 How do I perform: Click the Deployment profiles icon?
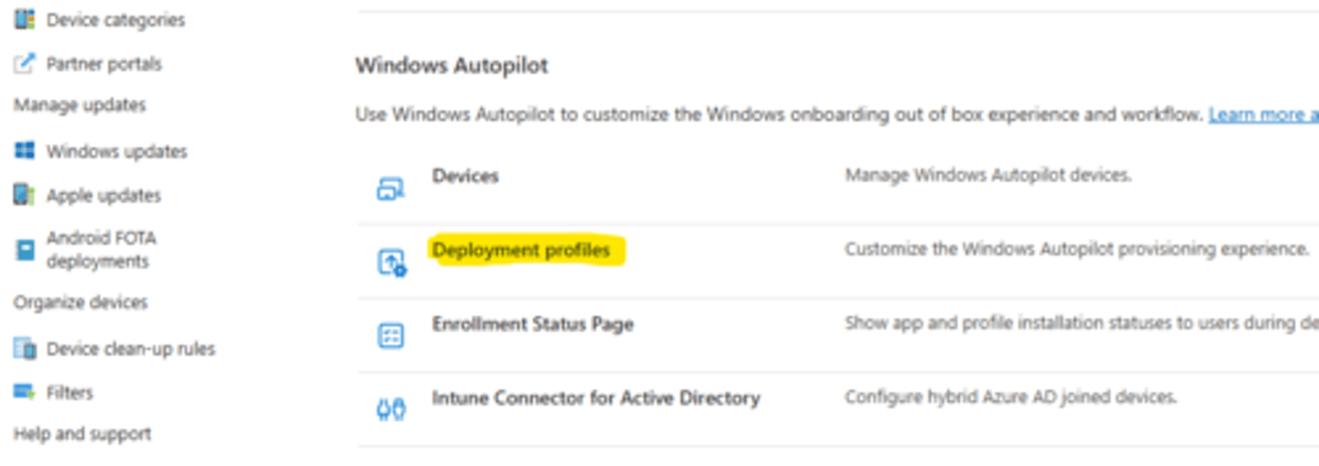[x=391, y=263]
